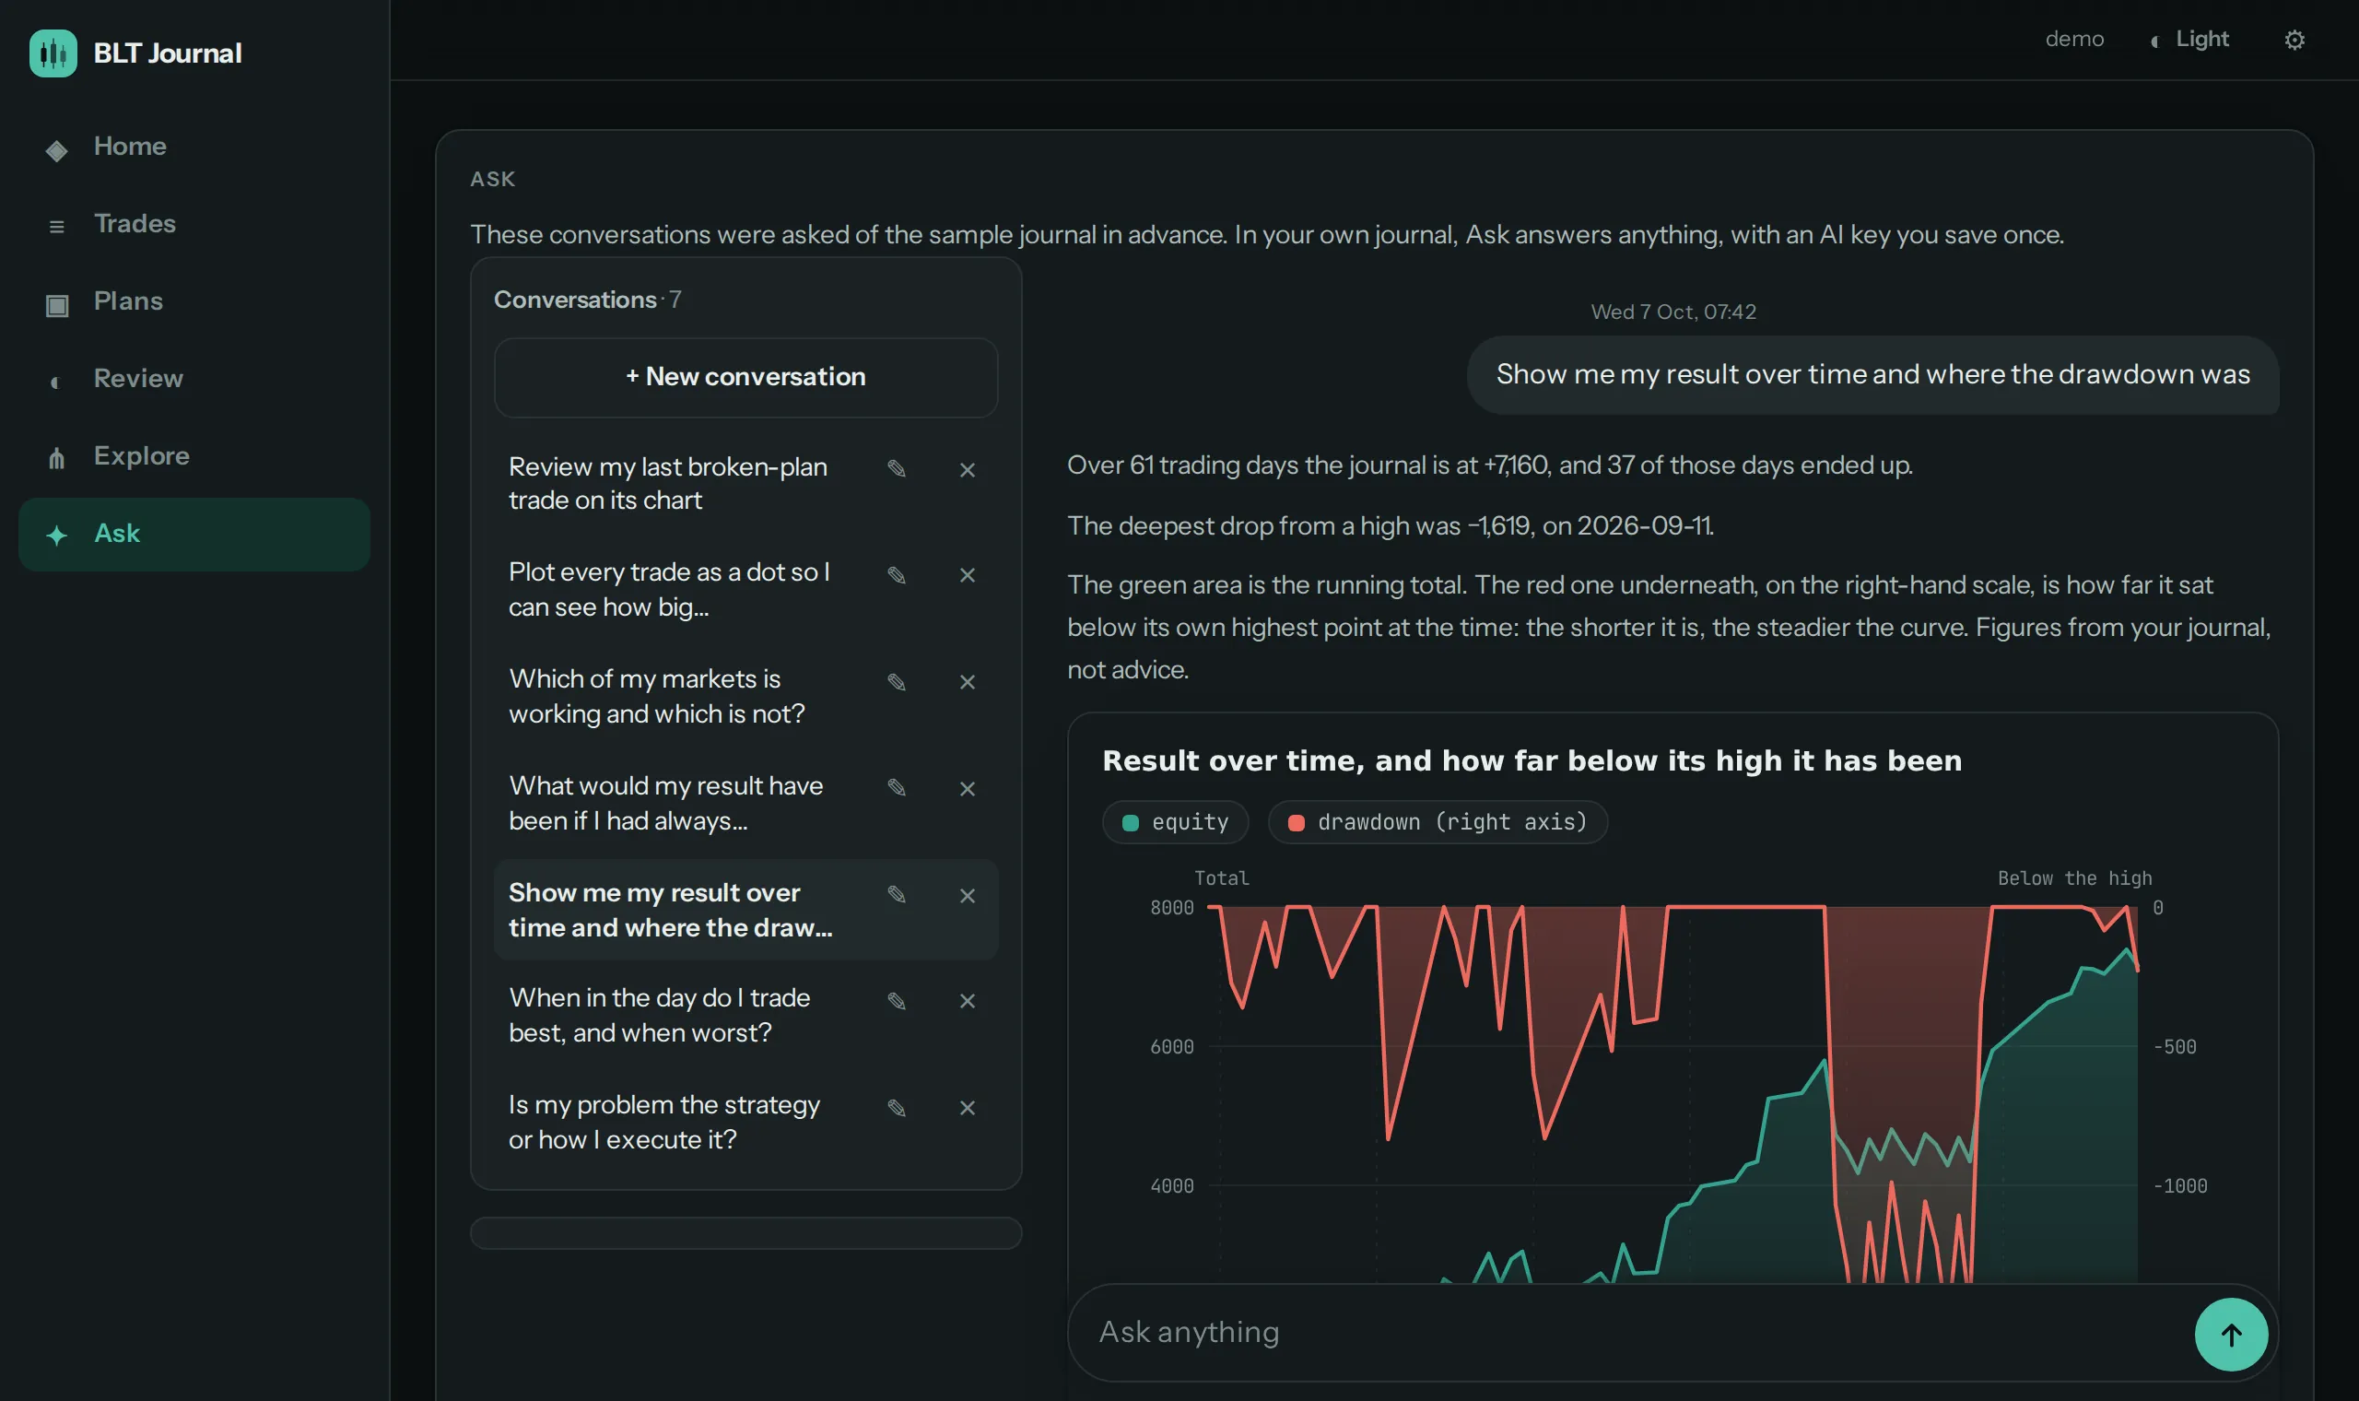
Task: Click the Home diamond icon
Action: point(56,149)
